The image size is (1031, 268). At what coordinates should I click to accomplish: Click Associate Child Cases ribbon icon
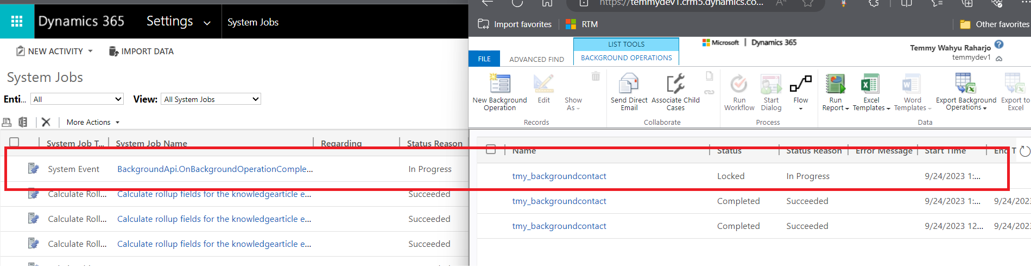(x=675, y=84)
